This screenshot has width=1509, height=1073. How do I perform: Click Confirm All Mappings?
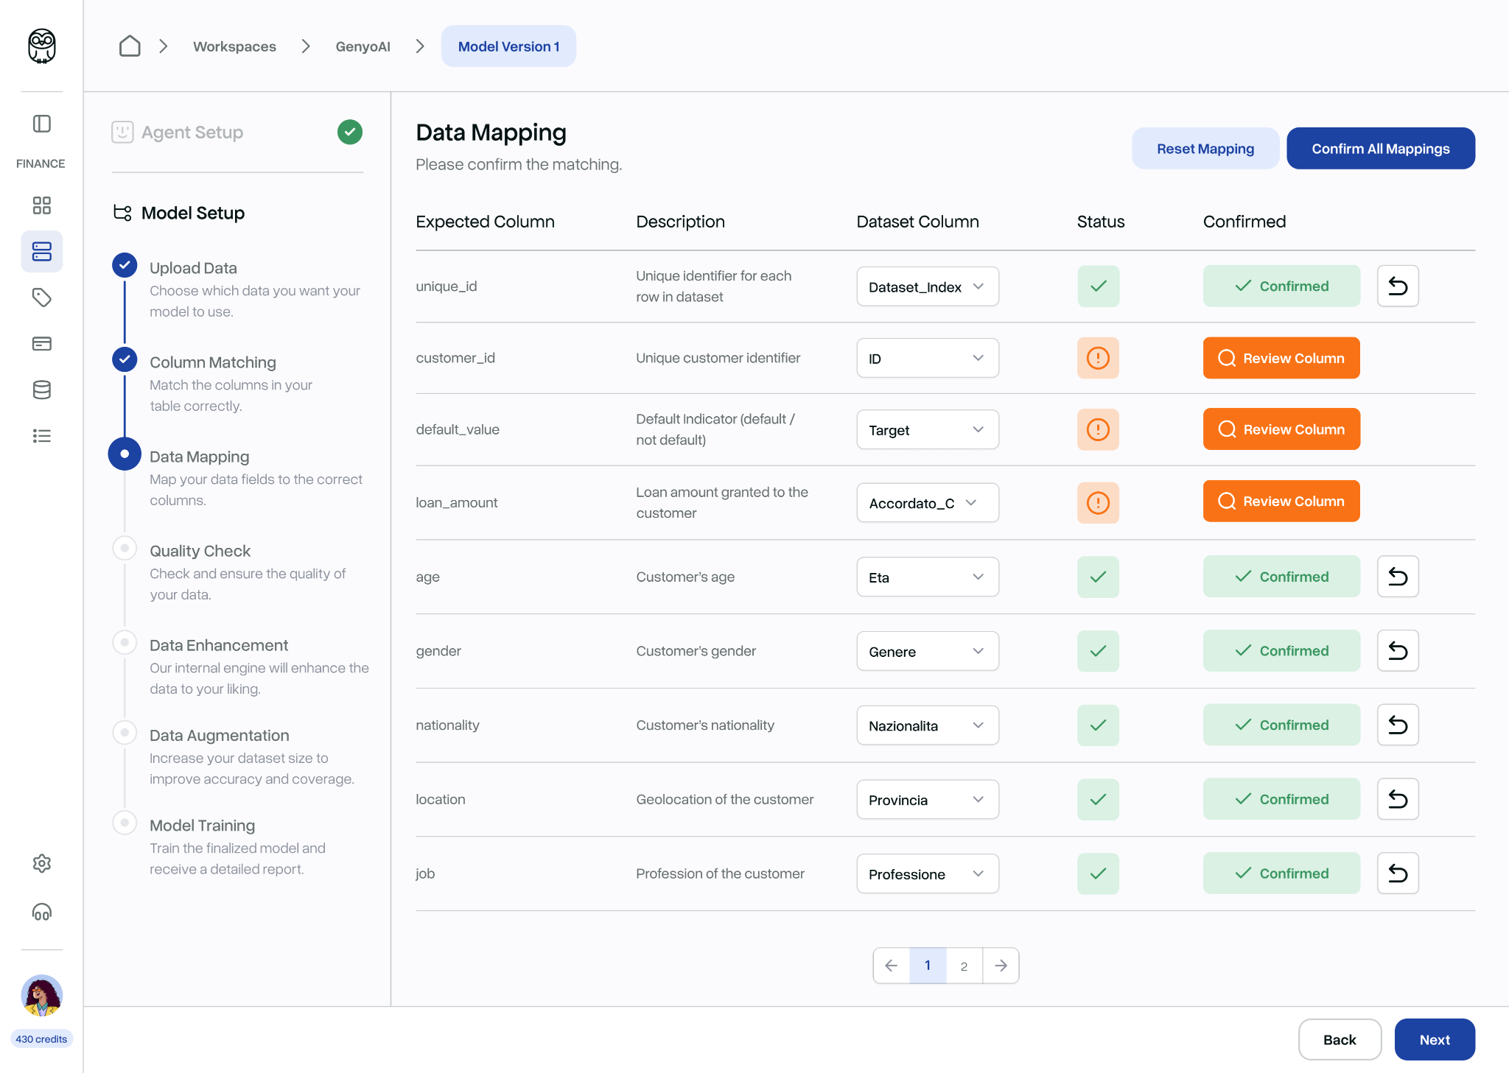[x=1380, y=148]
